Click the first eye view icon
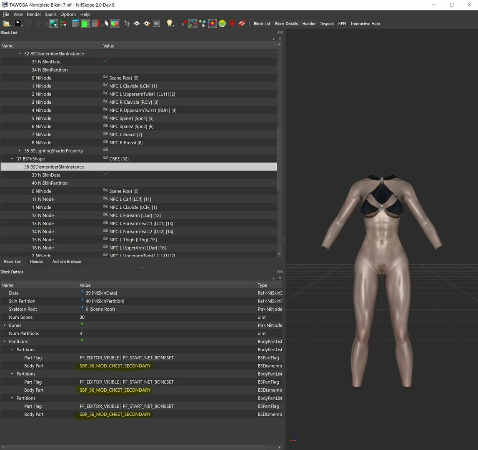The width and height of the screenshot is (478, 450). (x=137, y=23)
